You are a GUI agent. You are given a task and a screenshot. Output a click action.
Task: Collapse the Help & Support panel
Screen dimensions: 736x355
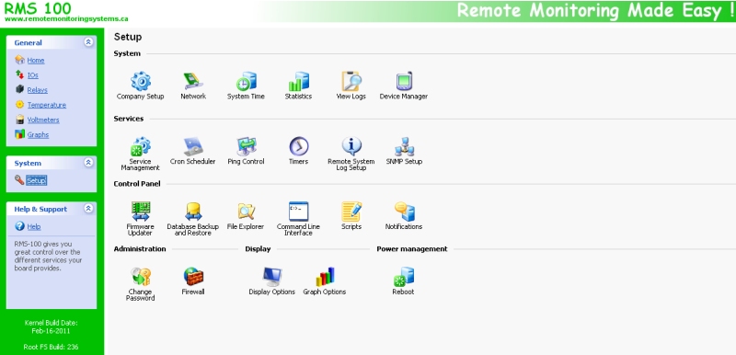[88, 208]
